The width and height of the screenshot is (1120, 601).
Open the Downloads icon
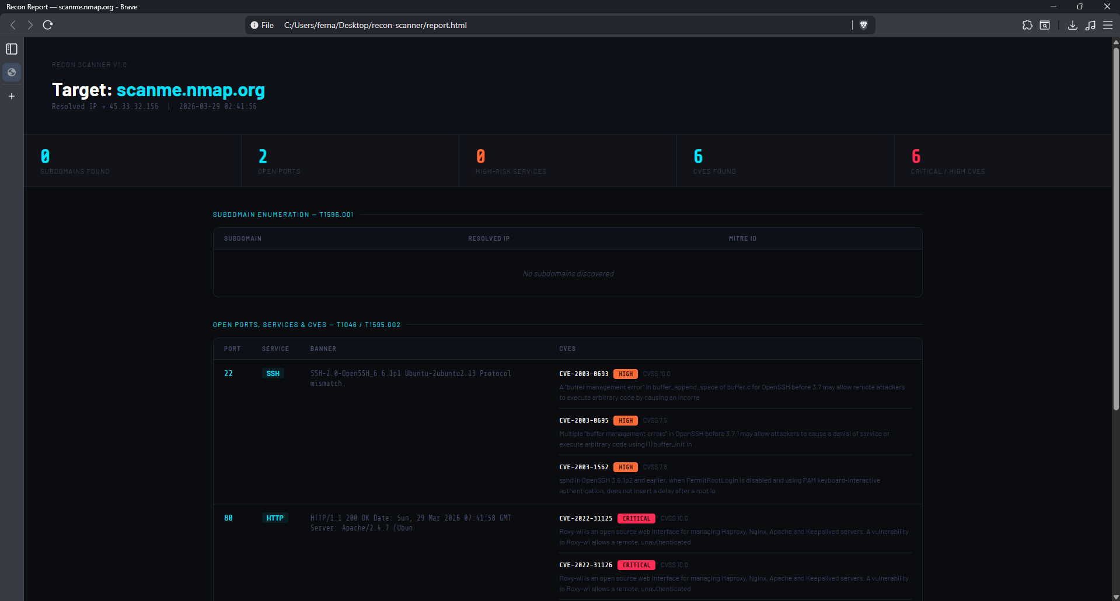pos(1073,25)
